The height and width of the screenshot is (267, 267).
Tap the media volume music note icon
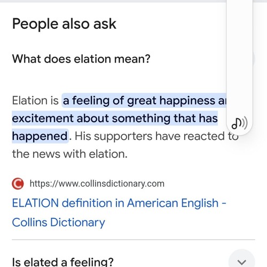pos(239,123)
